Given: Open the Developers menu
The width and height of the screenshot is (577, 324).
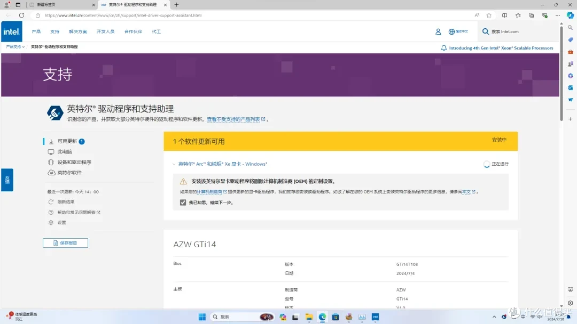Looking at the screenshot, I should pos(106,31).
